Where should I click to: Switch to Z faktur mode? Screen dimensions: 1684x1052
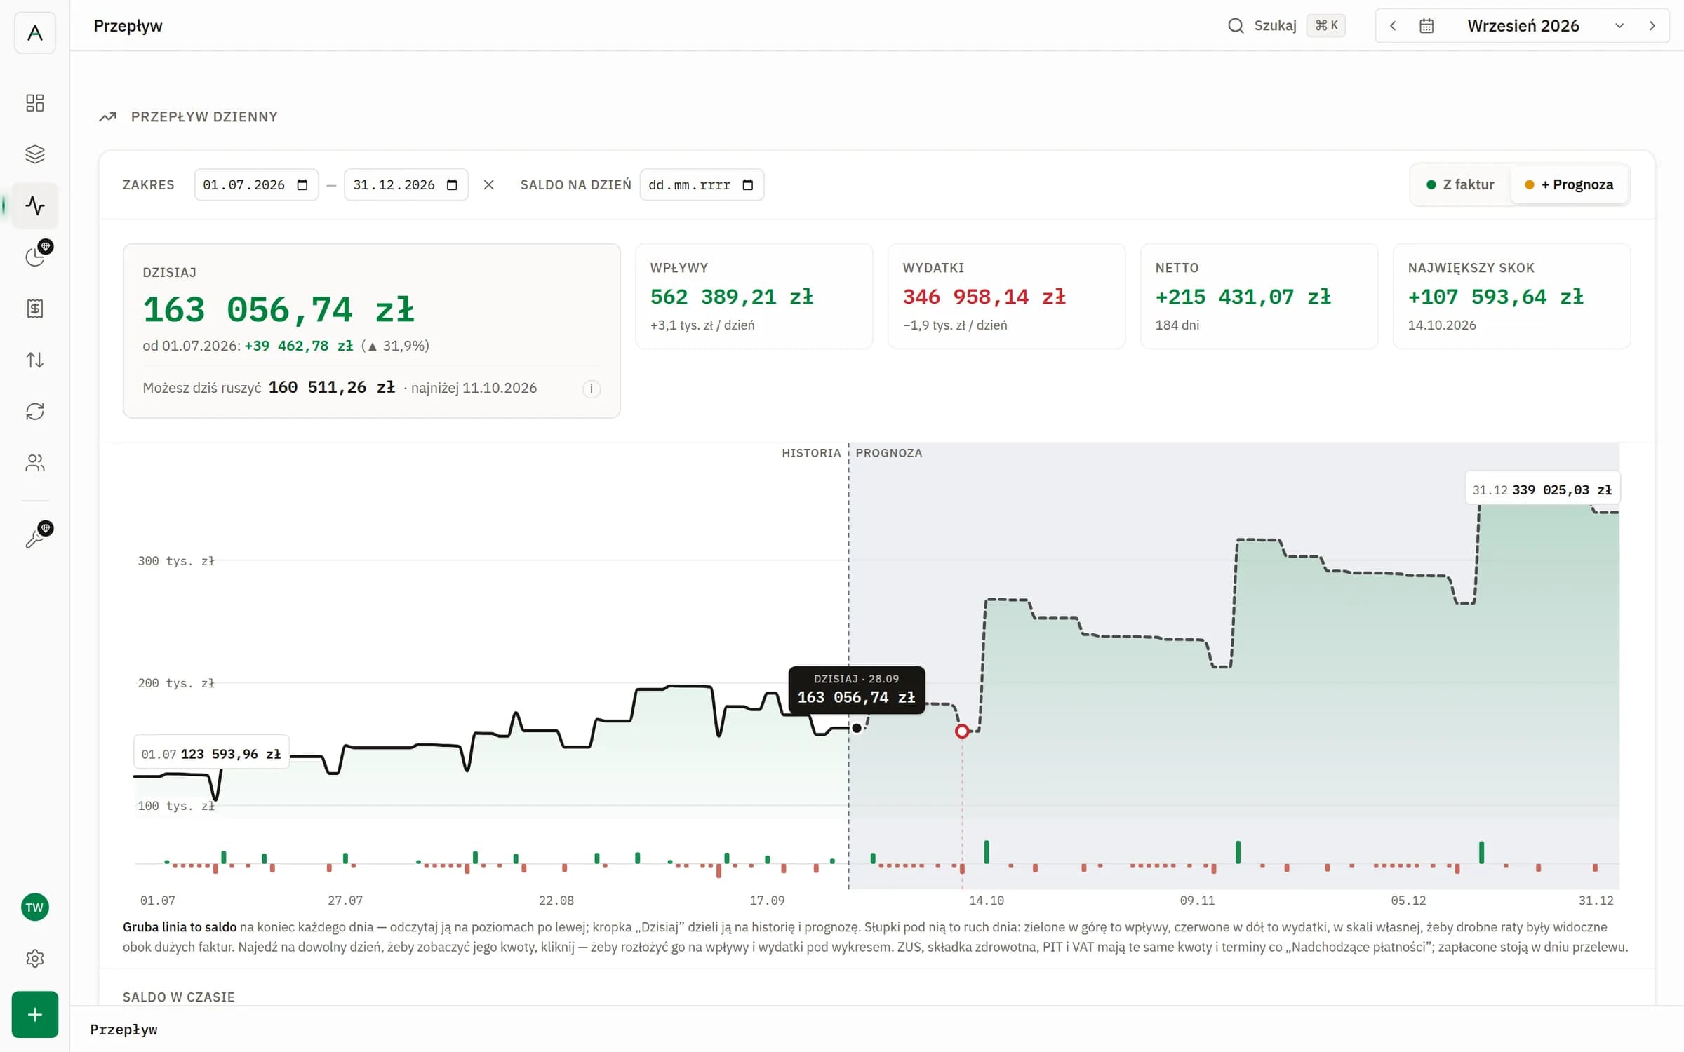[1460, 184]
